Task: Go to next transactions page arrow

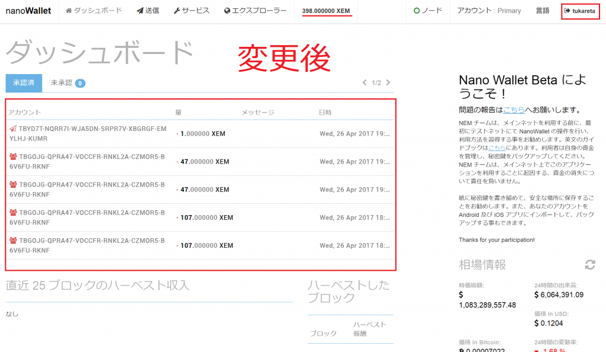Action: pos(388,82)
